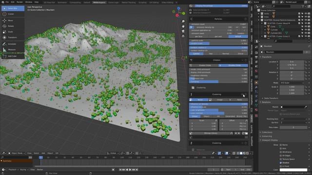This screenshot has width=312, height=175.
Task: Pick the Rotate tool
Action: point(13,26)
